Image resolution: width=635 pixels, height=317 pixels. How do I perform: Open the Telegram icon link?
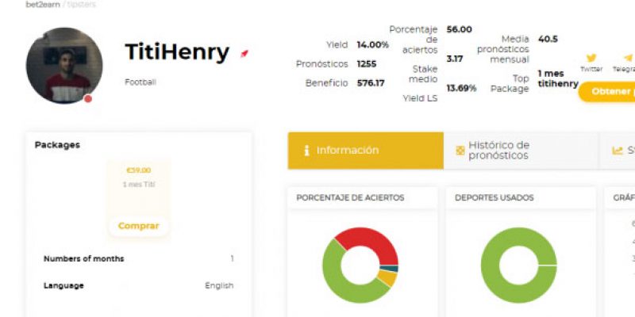[628, 58]
